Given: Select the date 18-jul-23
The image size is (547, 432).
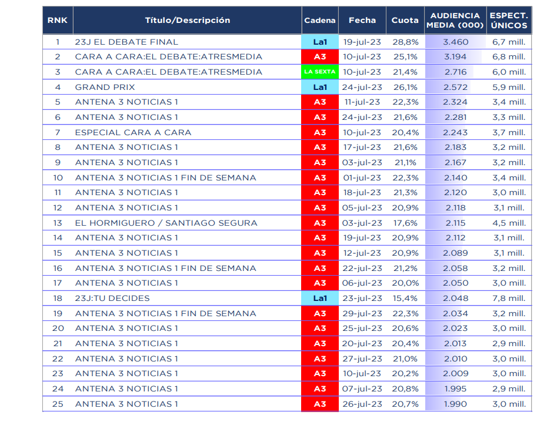Looking at the screenshot, I should 362,192.
